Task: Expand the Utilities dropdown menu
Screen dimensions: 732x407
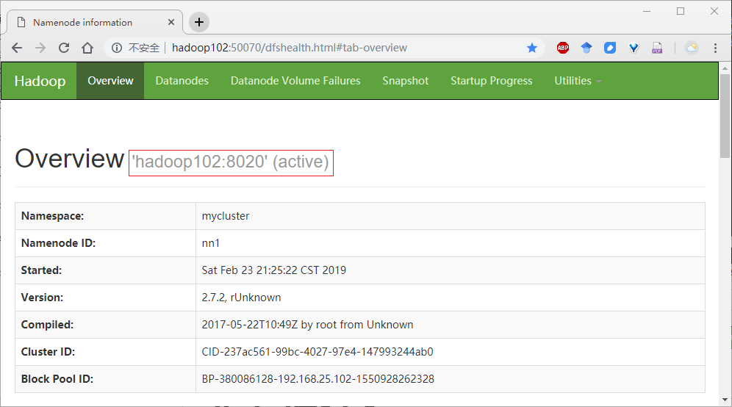Action: click(578, 81)
